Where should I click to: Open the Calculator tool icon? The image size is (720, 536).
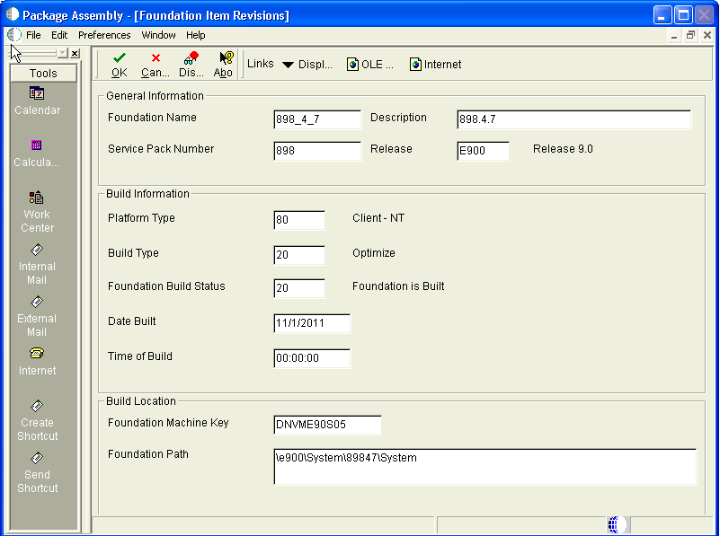click(x=36, y=145)
